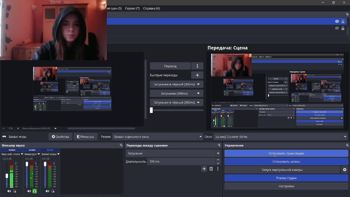This screenshot has width=350, height=197.
Task: Delete the scene transition with the trash icon
Action: [211, 169]
